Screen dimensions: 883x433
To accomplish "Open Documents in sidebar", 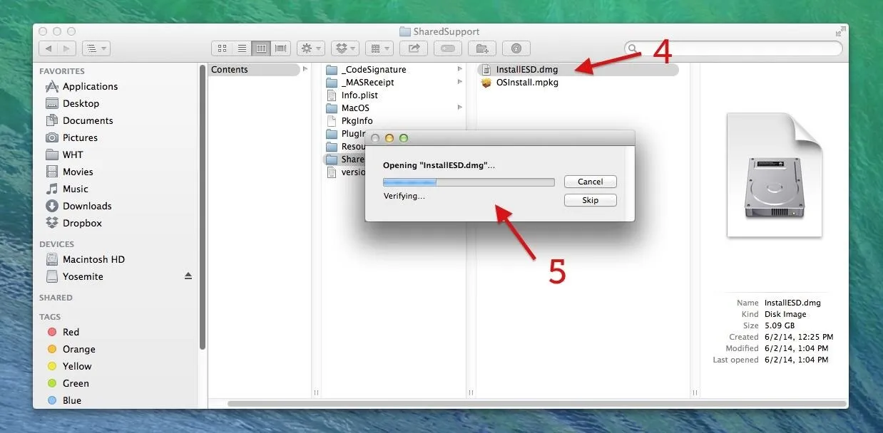I will coord(88,120).
